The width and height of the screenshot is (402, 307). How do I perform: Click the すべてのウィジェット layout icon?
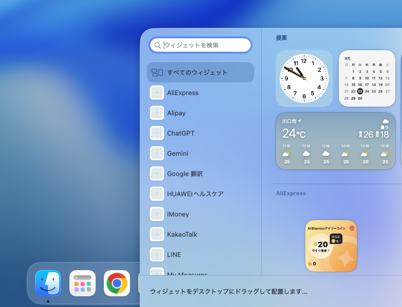(x=157, y=72)
